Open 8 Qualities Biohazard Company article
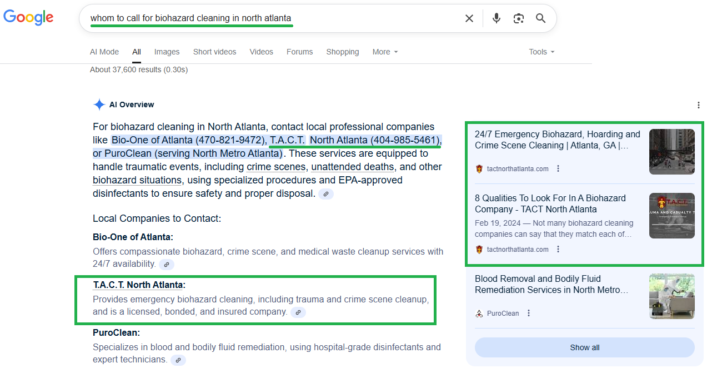Image resolution: width=707 pixels, height=368 pixels. 550,203
